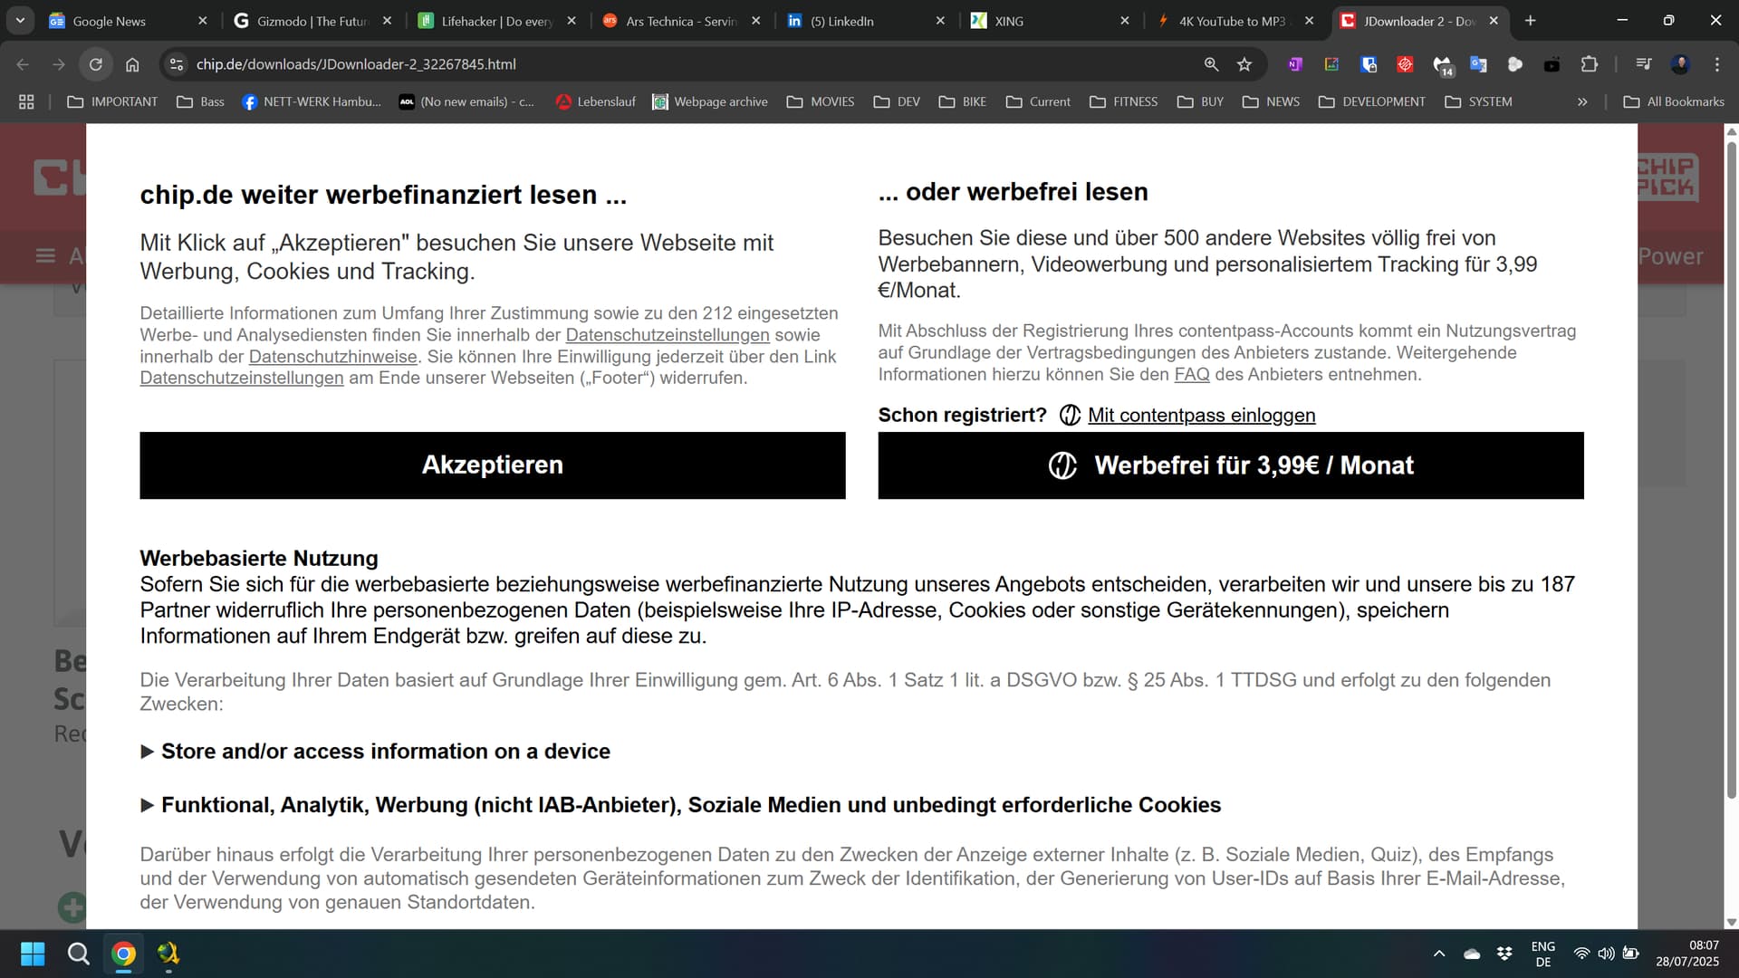
Task: Open the Webpage archive bookmark
Action: (710, 101)
